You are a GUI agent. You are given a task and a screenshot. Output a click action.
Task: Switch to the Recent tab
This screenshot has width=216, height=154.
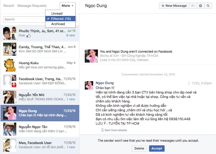[x=9, y=6]
